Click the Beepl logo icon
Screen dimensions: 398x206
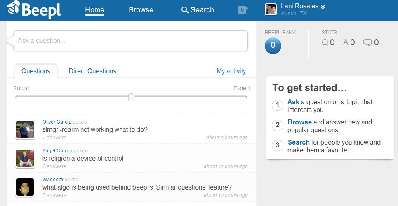click(x=13, y=8)
